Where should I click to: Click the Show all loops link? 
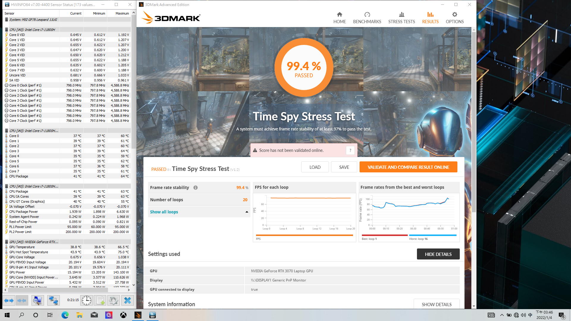point(164,212)
